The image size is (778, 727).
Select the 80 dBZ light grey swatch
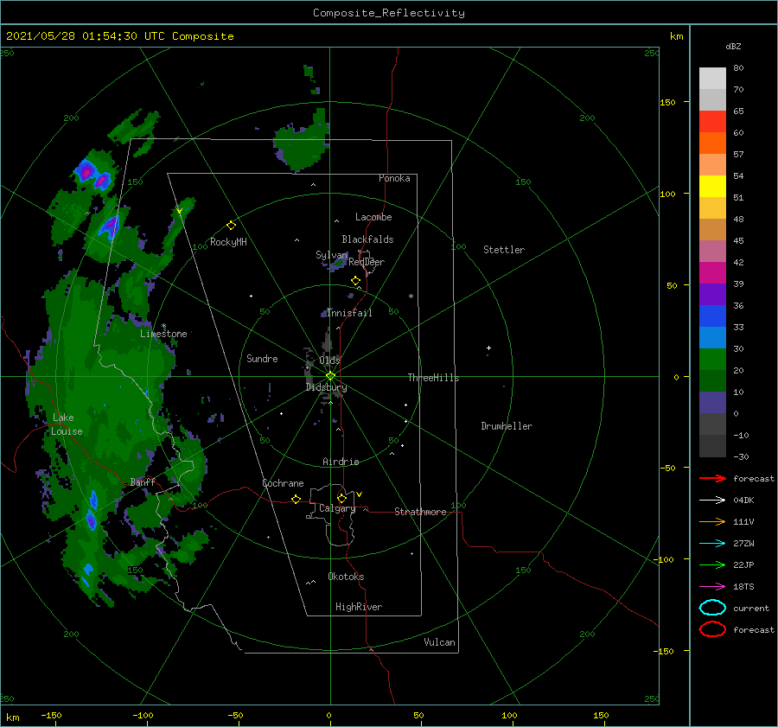(712, 78)
